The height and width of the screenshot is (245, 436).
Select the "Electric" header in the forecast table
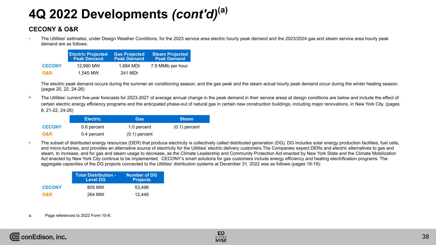point(93,119)
